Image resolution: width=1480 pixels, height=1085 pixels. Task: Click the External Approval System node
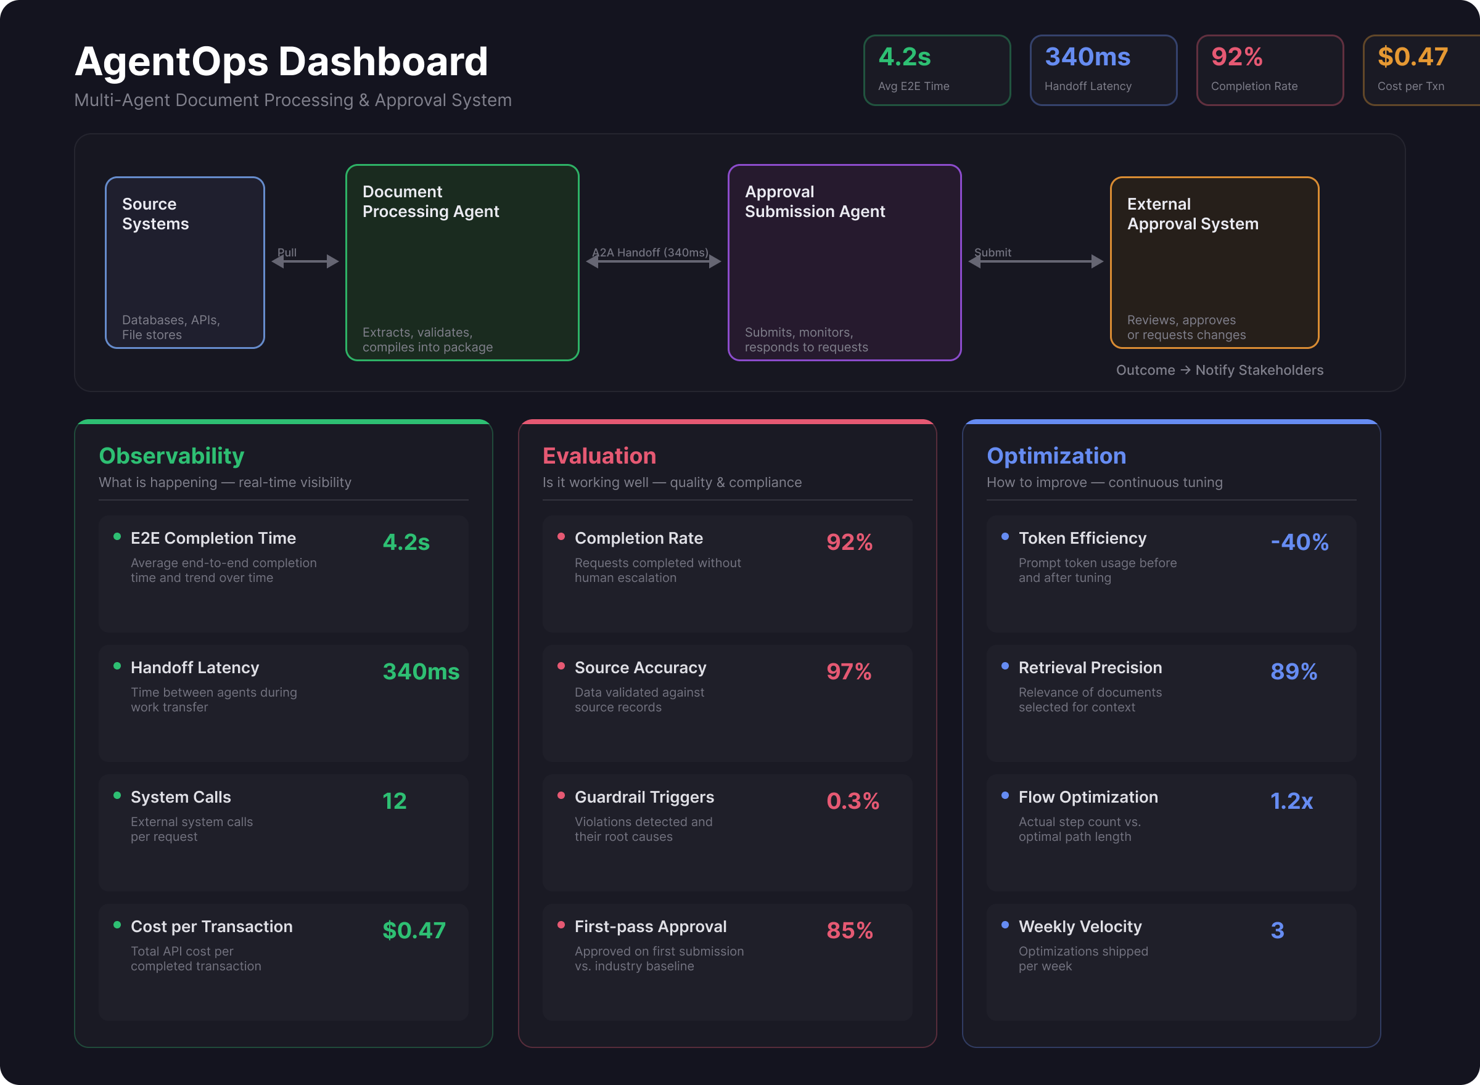[1214, 262]
